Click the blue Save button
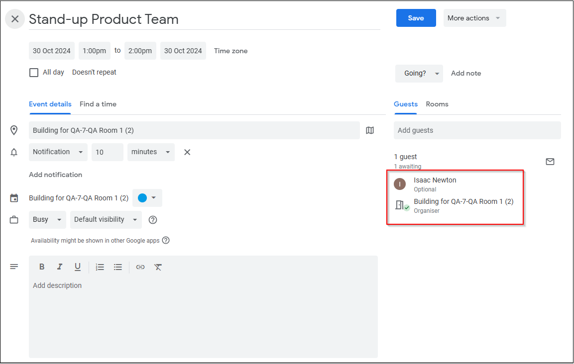 coord(416,18)
